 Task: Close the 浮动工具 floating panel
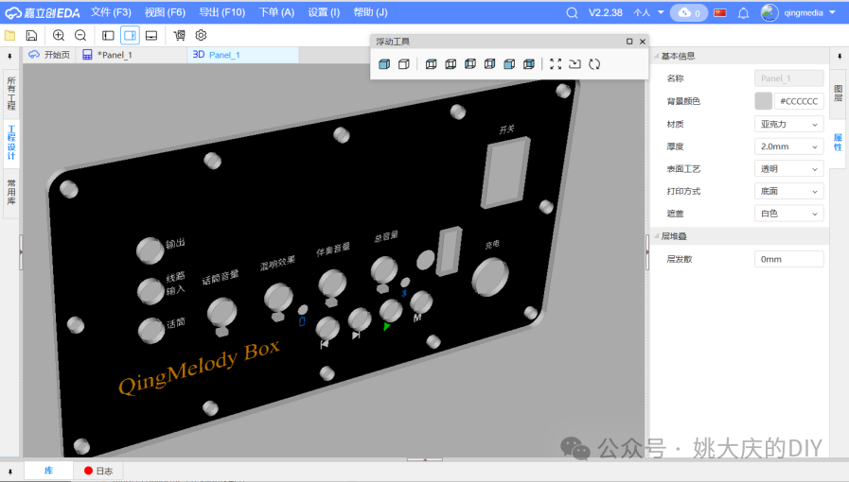pos(643,42)
